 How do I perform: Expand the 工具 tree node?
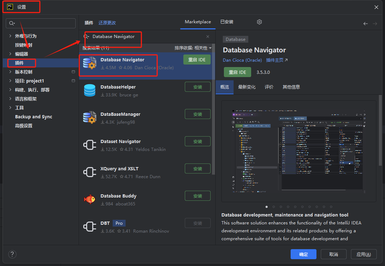tap(10, 108)
